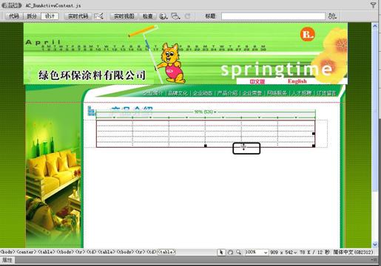Switch to 拆分 split view
This screenshot has height=266, width=381.
(x=32, y=16)
